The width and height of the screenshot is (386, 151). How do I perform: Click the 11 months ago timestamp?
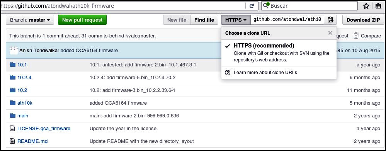pos(364,90)
